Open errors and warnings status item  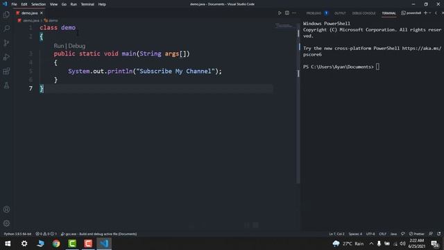coord(46,234)
